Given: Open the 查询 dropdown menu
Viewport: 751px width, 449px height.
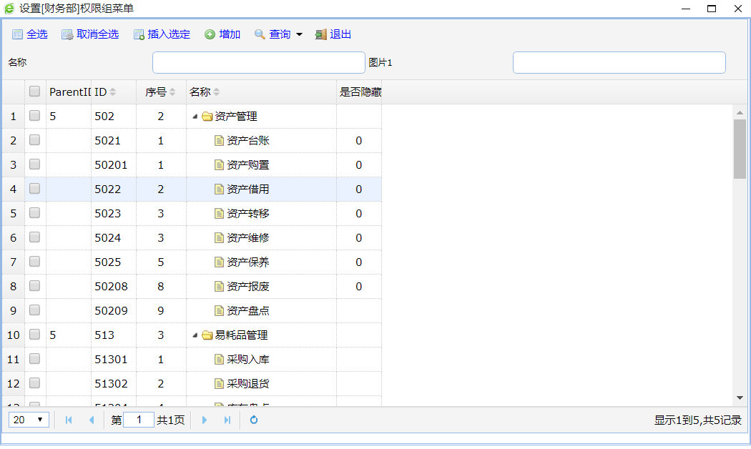Looking at the screenshot, I should 299,34.
